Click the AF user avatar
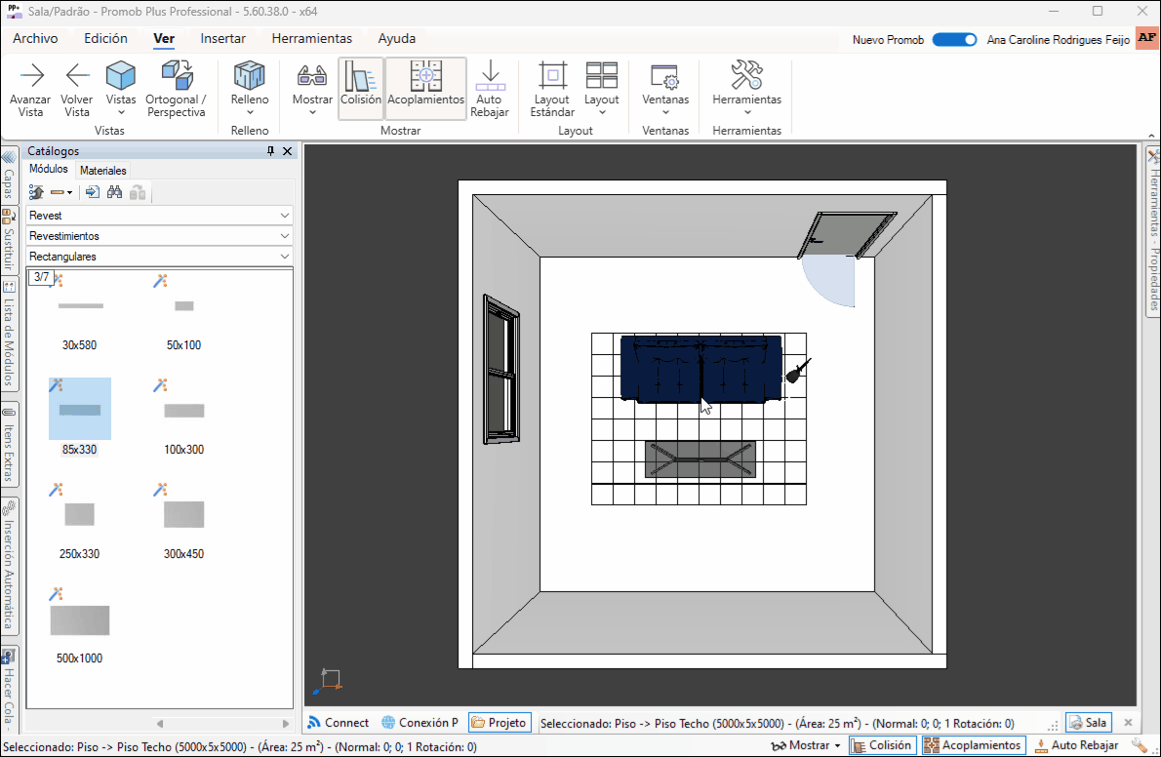The height and width of the screenshot is (757, 1161). [x=1147, y=38]
